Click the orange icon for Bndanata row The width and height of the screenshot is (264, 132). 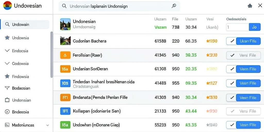[x=65, y=97]
